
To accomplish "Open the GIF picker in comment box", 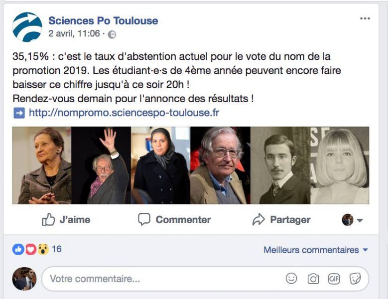I will click(334, 279).
